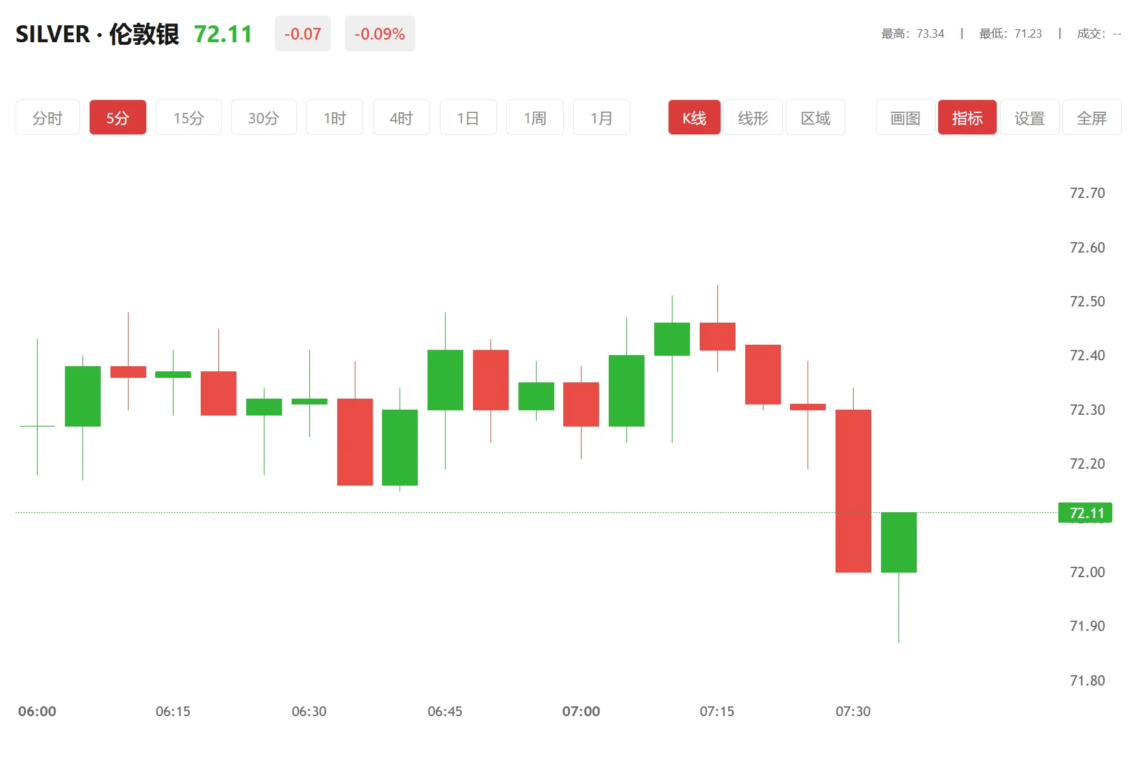The image size is (1137, 757).
Task: Select the 5分 interval tab
Action: [118, 118]
